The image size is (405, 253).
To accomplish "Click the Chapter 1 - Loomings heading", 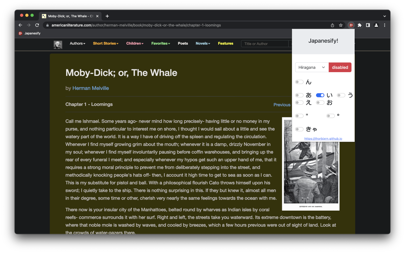I will pyautogui.click(x=89, y=104).
